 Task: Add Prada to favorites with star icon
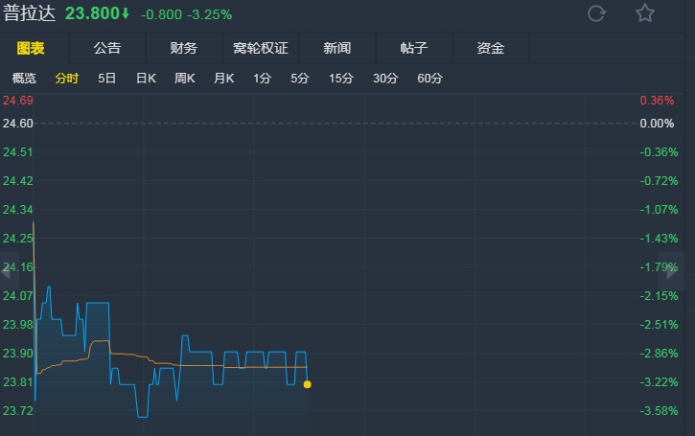point(645,13)
